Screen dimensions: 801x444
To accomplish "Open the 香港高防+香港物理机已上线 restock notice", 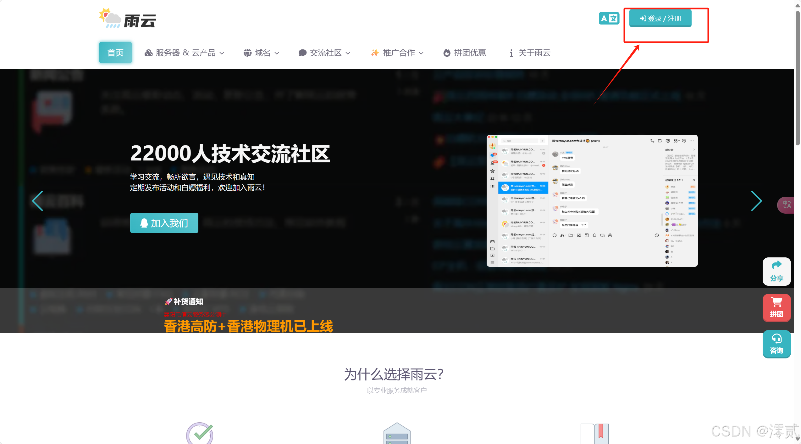I will (249, 327).
